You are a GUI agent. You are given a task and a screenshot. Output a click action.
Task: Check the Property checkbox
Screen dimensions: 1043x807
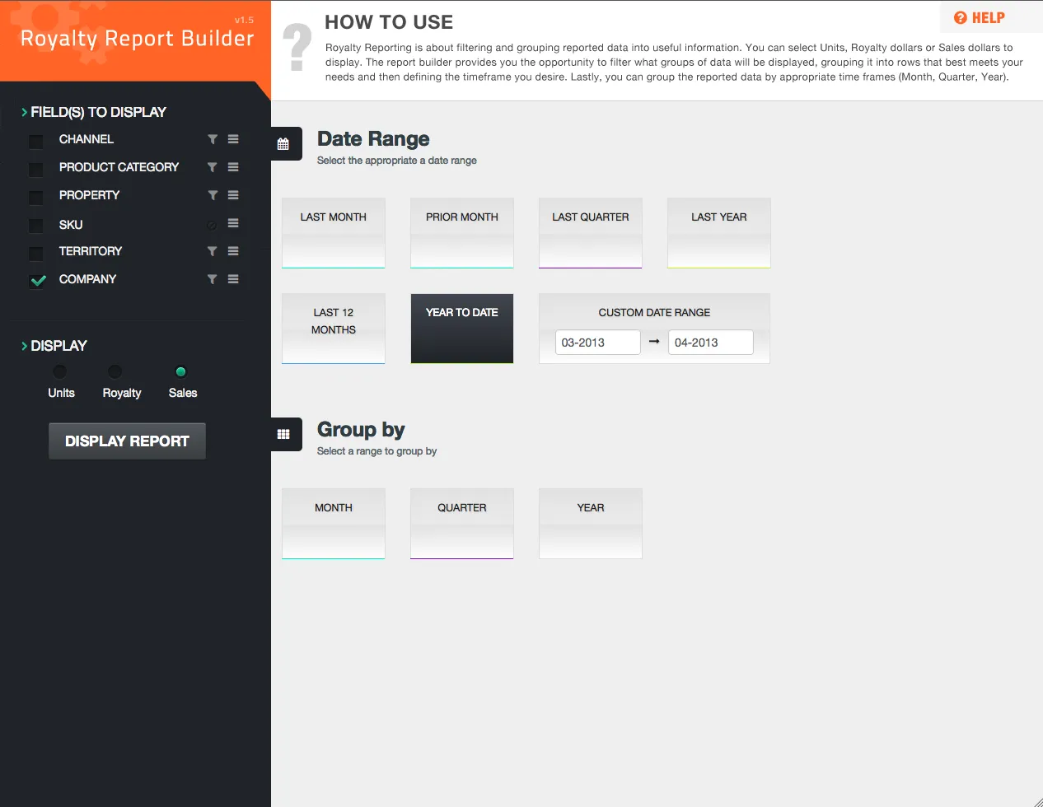tap(36, 197)
